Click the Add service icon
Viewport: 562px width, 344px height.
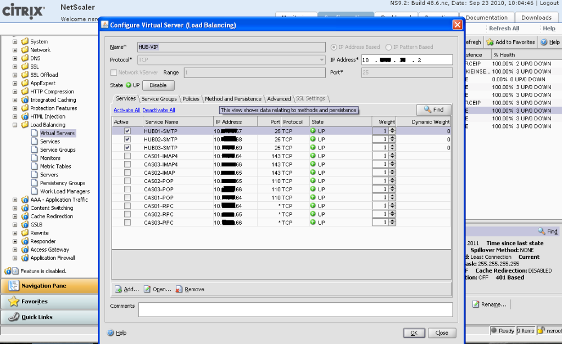pyautogui.click(x=118, y=289)
